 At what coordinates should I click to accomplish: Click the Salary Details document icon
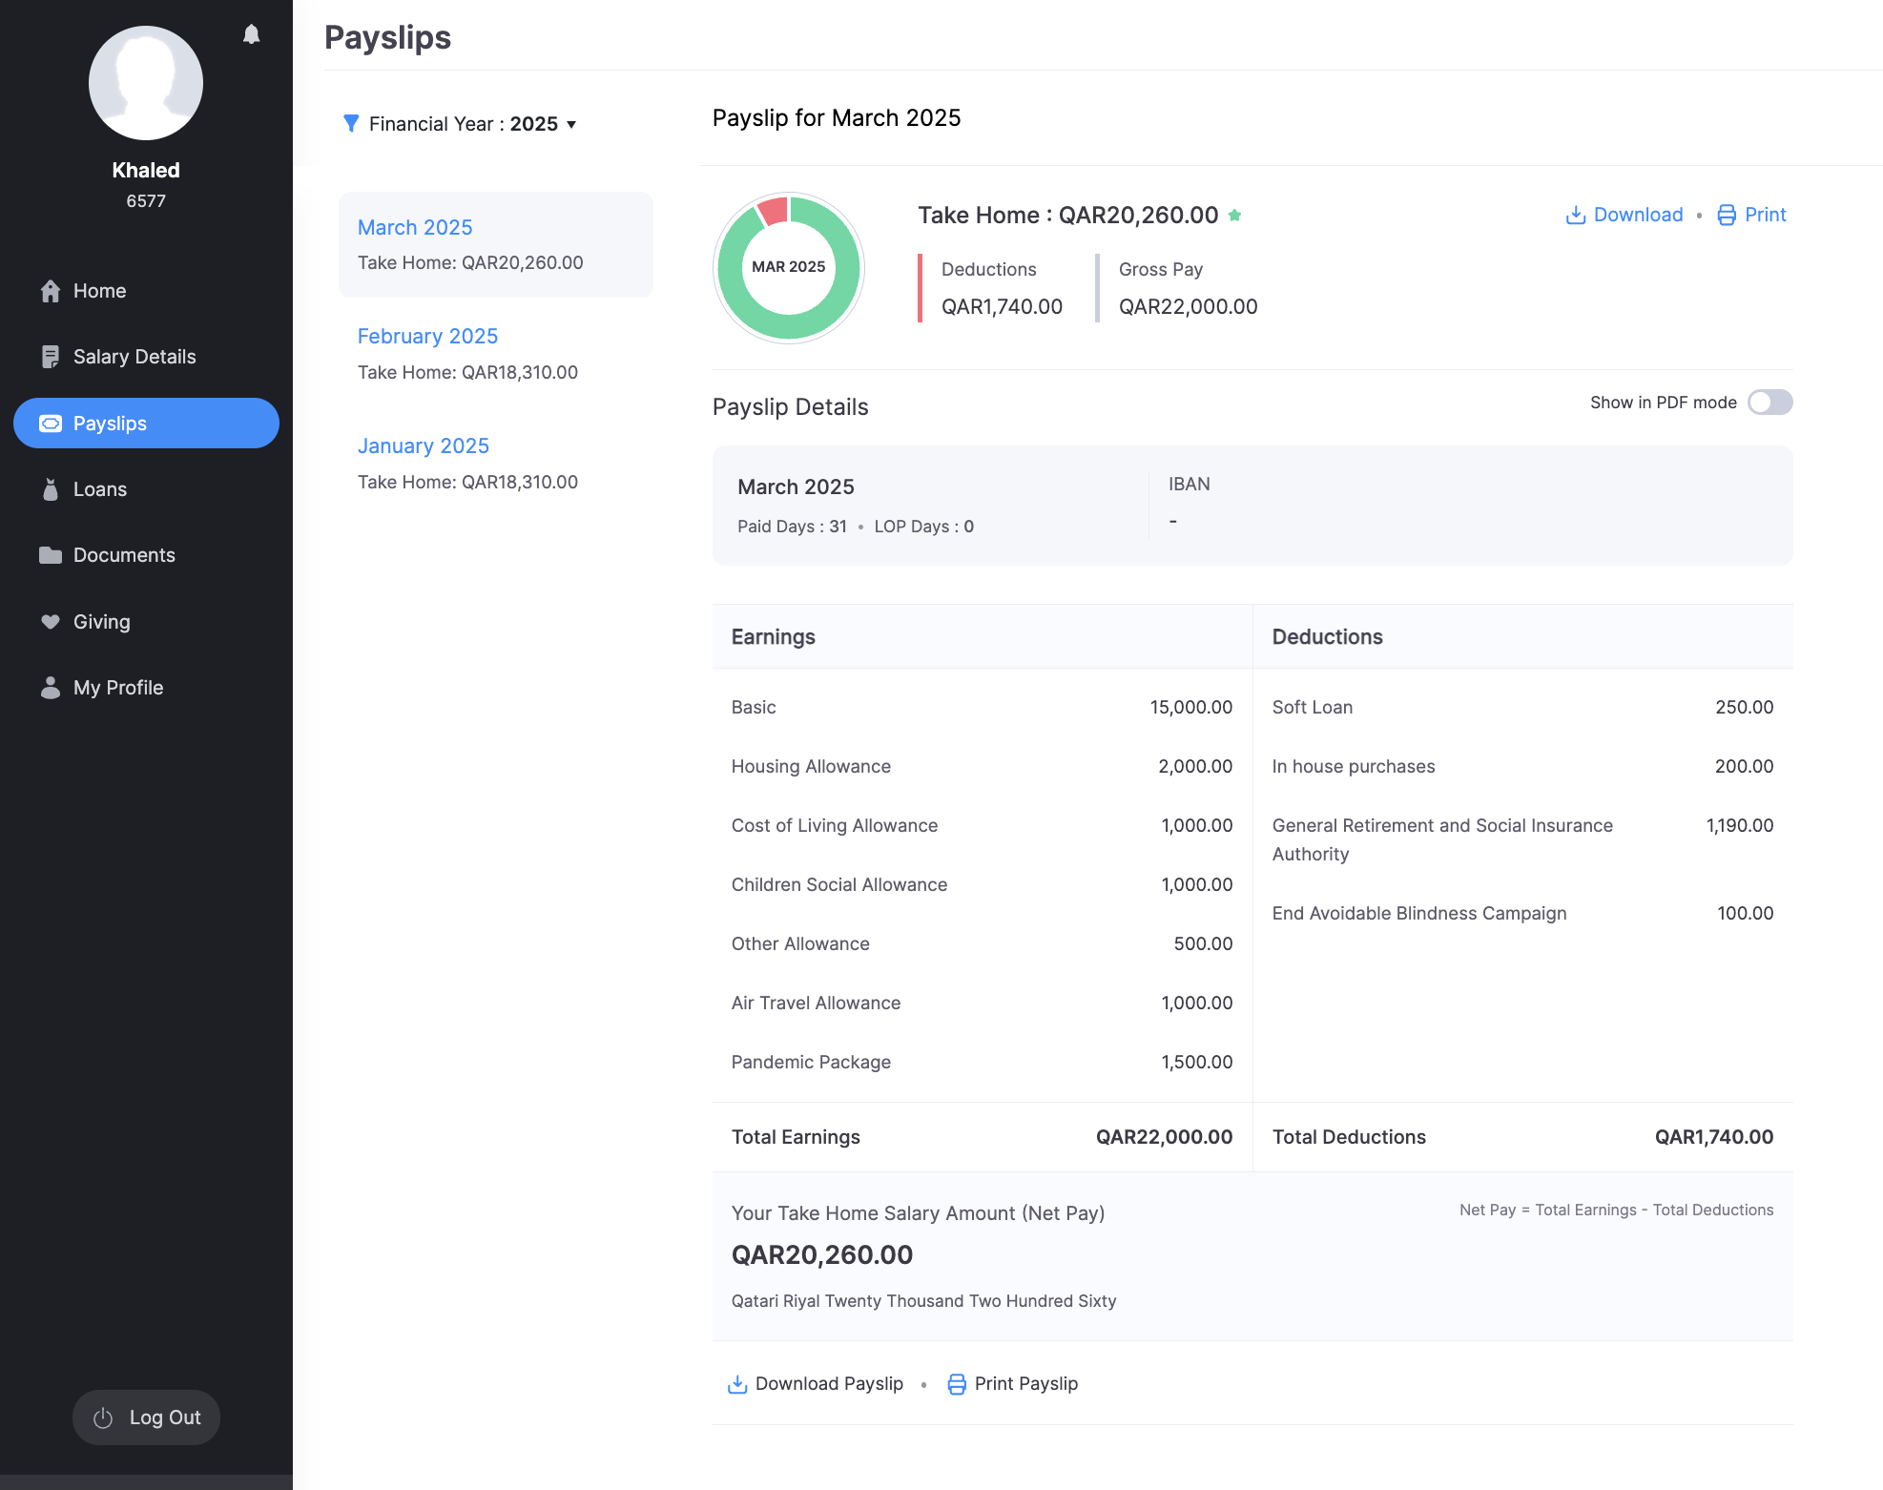tap(51, 357)
